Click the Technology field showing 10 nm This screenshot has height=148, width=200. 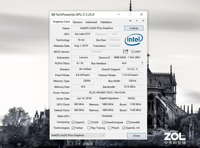[x=81, y=40]
